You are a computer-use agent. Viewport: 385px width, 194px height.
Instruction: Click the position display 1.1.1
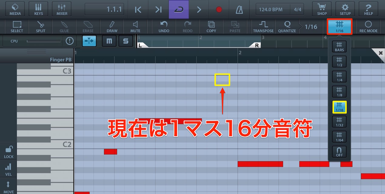(104, 9)
